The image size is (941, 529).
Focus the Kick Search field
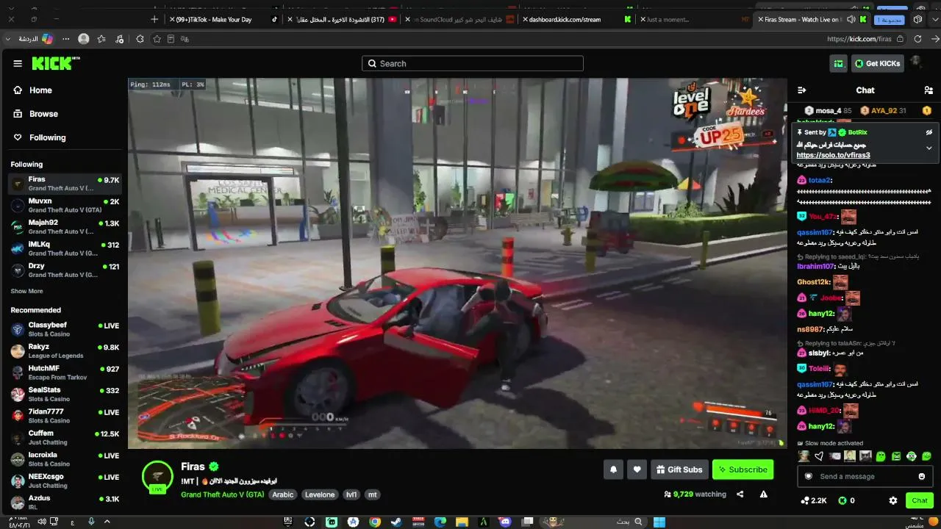473,64
